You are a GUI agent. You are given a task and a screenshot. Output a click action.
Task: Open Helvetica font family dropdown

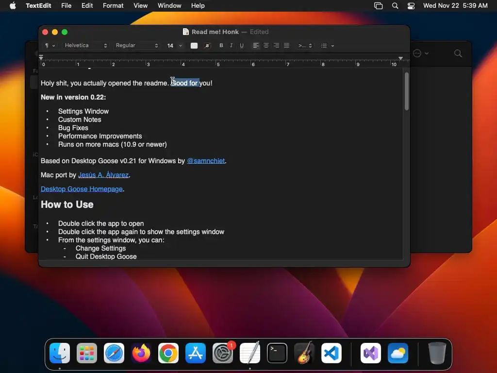click(85, 45)
